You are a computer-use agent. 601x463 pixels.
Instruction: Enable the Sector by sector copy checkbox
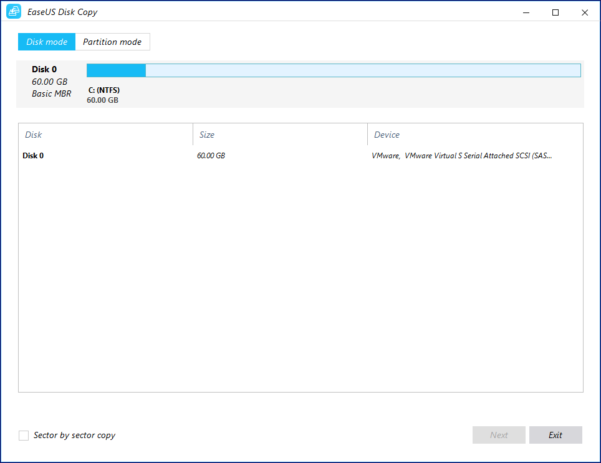(24, 436)
